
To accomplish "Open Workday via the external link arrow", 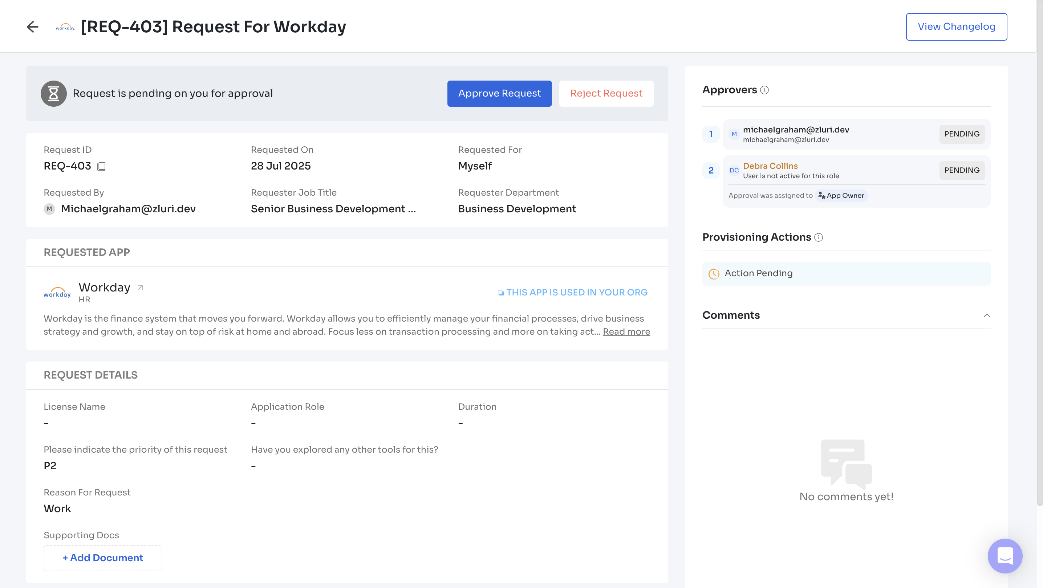I will click(141, 287).
